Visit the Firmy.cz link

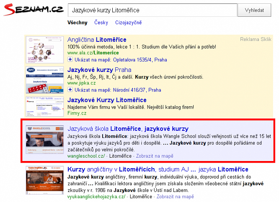click(77, 113)
